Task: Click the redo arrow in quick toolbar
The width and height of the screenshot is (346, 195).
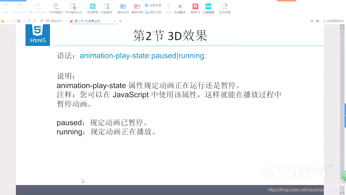Action: [x=35, y=21]
